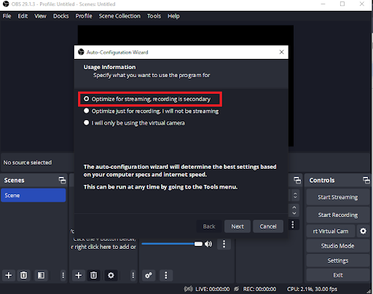373x294 pixels.
Task: Open audio track options three-dot menu
Action: (224, 244)
